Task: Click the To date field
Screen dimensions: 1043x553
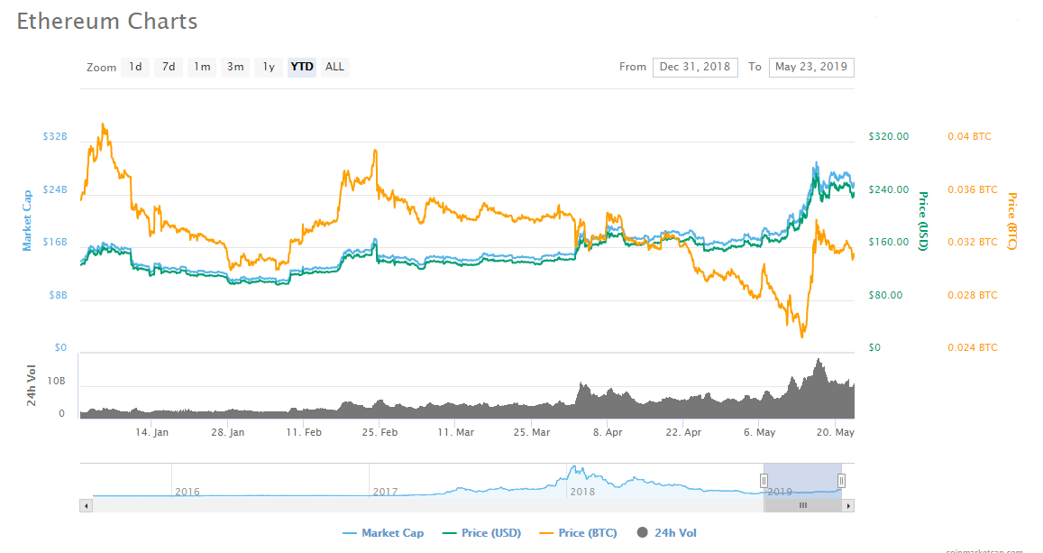Action: (810, 67)
